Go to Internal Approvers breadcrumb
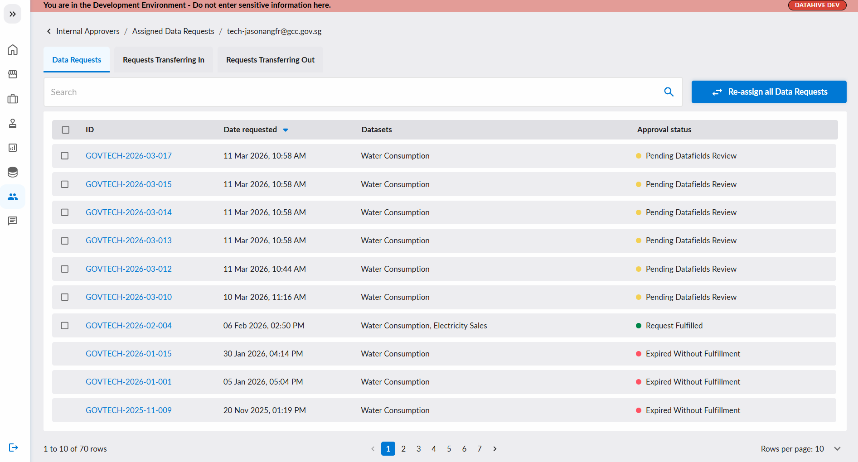 coord(88,31)
